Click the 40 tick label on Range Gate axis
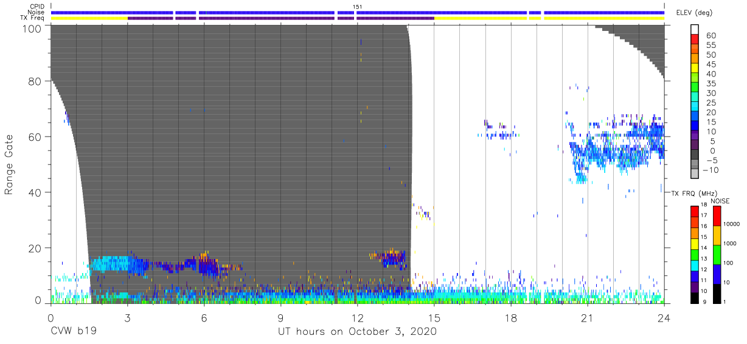747x344 pixels. pyautogui.click(x=35, y=192)
